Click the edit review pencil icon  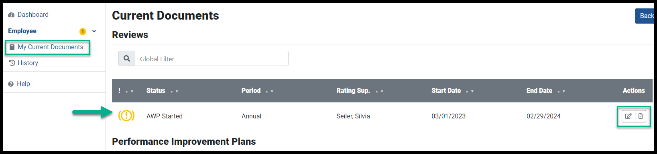(x=629, y=116)
